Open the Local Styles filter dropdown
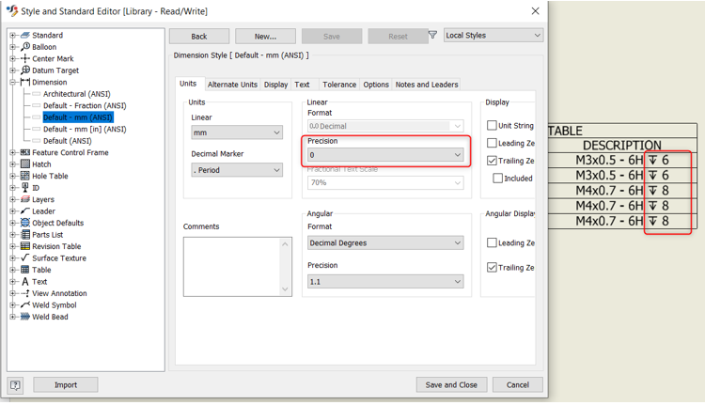 point(493,35)
